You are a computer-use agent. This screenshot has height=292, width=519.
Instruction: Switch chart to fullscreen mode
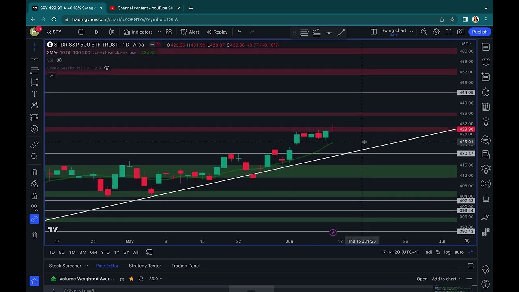coord(448,32)
